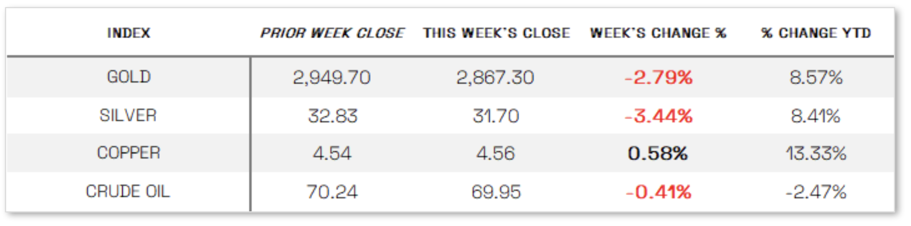Select the GOLD row label
Screen dimensions: 911x226
point(129,77)
